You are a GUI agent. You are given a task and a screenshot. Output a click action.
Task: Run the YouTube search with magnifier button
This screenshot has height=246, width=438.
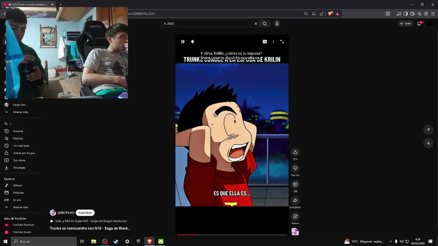(265, 24)
